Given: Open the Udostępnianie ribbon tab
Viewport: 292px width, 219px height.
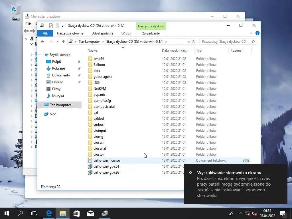Looking at the screenshot, I should (x=102, y=33).
